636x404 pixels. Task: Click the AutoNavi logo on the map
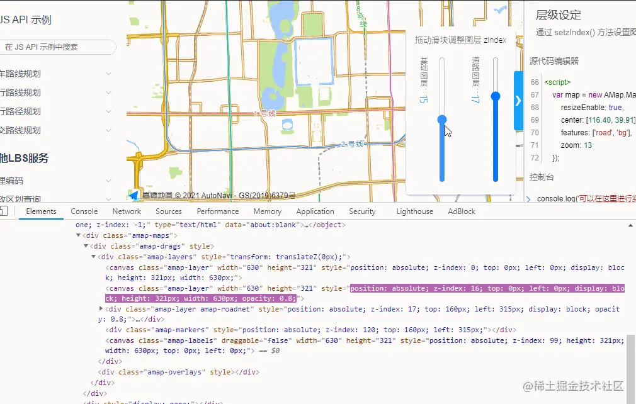click(134, 196)
